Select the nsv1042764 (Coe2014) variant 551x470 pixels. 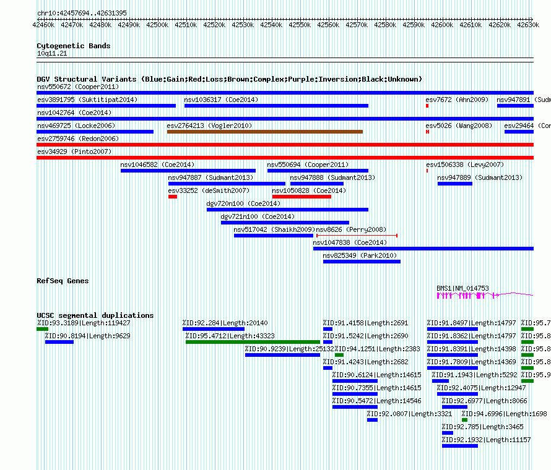tap(285, 119)
